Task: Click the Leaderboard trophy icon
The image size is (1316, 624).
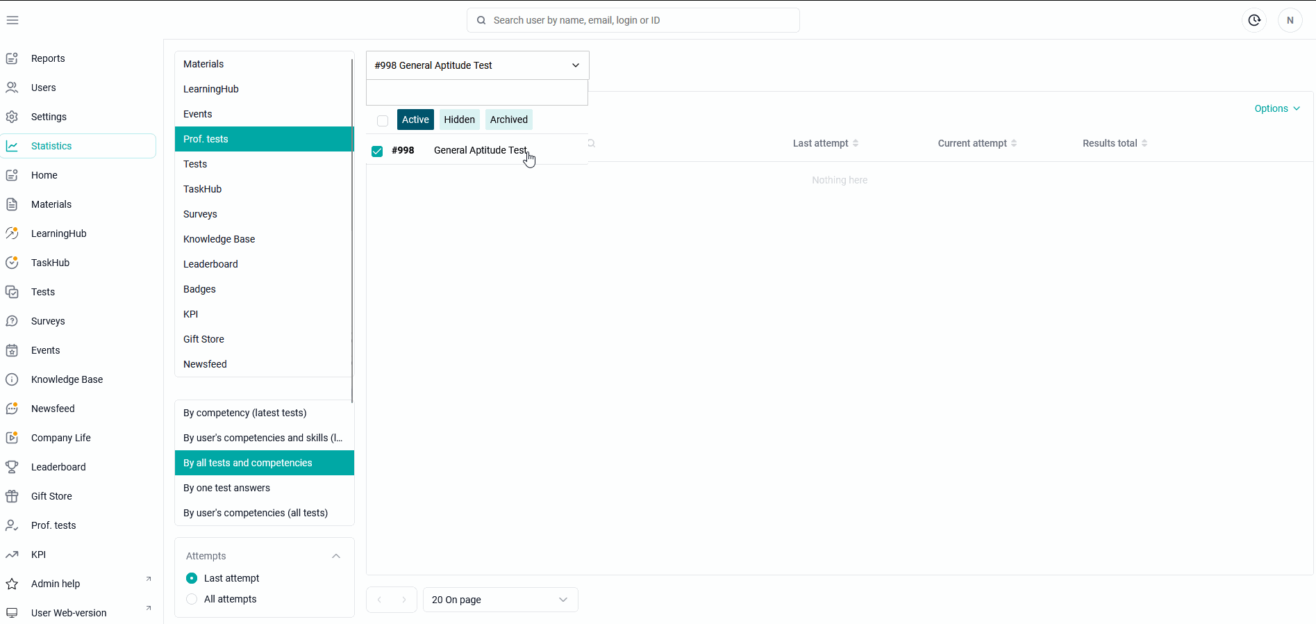Action: pos(12,467)
